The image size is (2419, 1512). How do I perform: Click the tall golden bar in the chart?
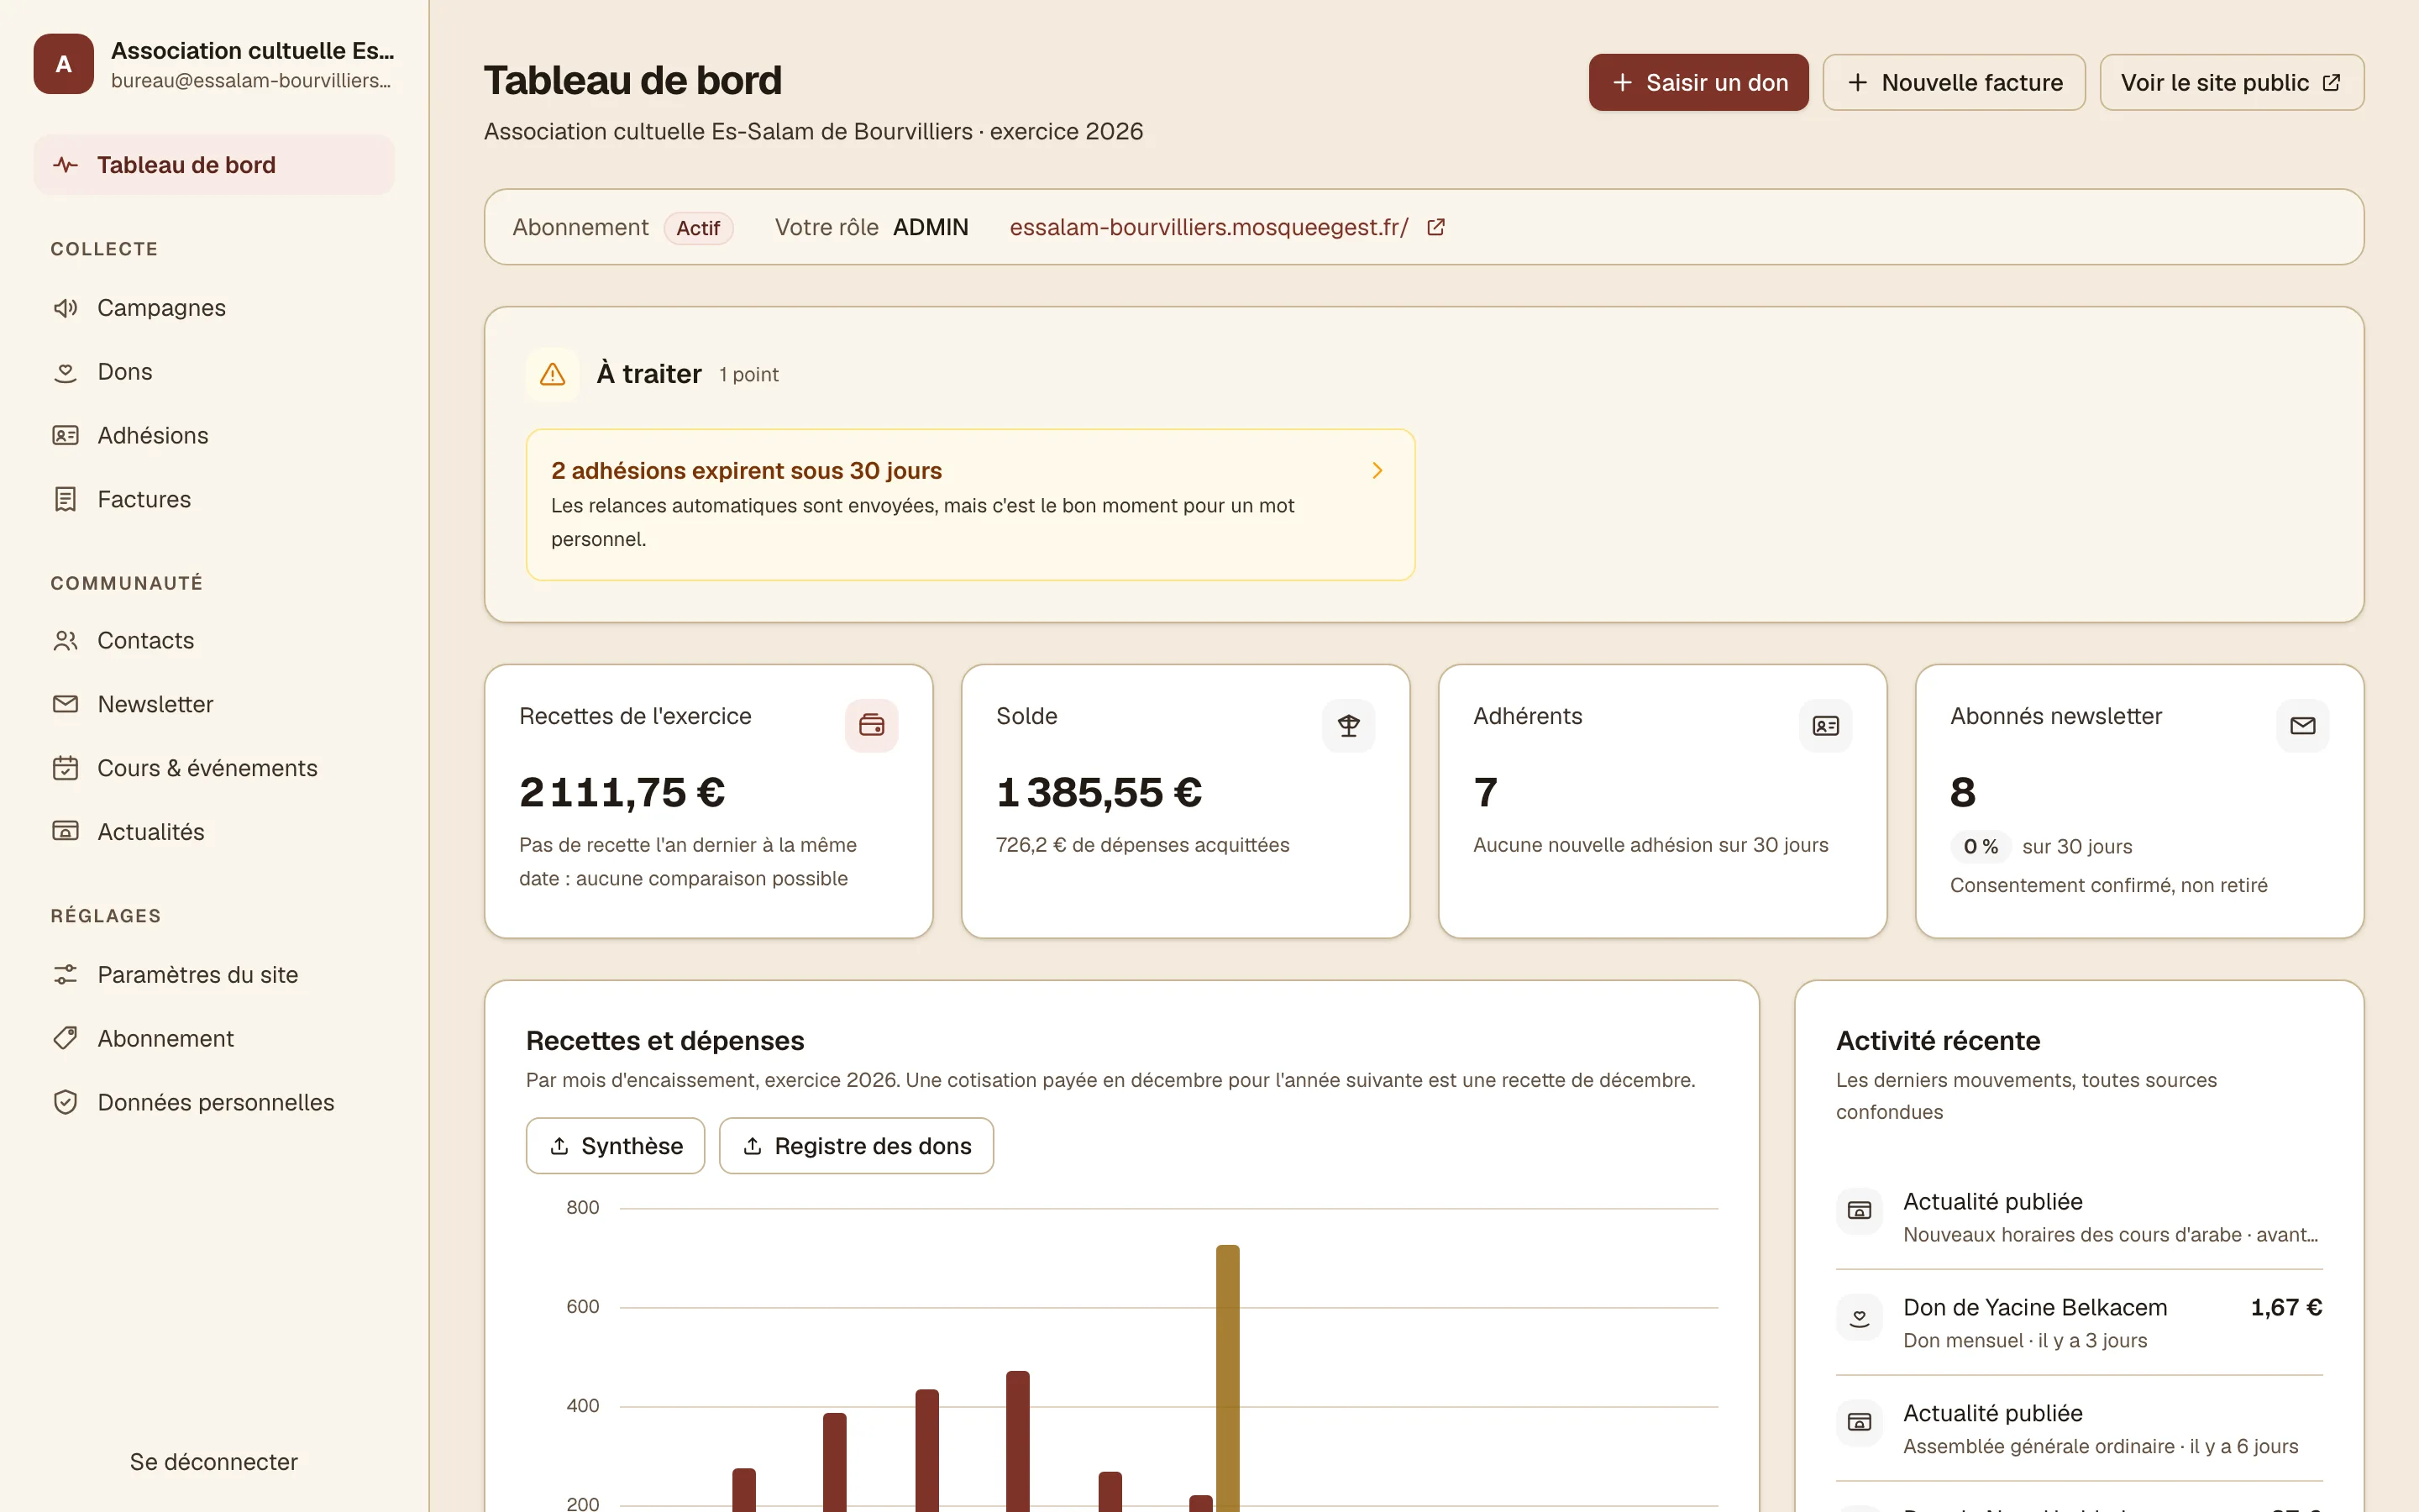[1227, 1378]
